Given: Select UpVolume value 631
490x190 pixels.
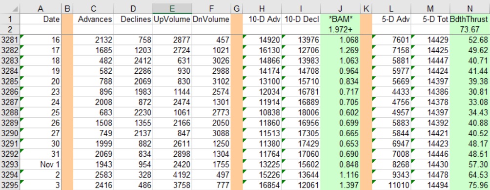Looking at the screenshot, I should 172,61.
